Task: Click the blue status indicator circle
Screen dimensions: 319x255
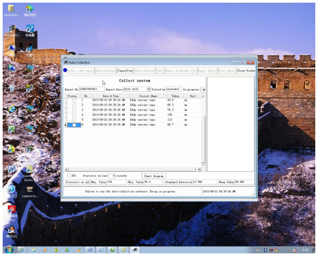Action: coord(65,70)
